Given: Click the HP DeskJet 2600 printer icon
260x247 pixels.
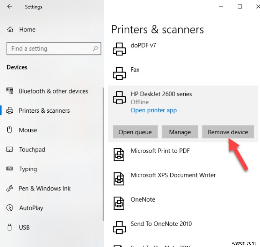Looking at the screenshot, I should pos(119,98).
